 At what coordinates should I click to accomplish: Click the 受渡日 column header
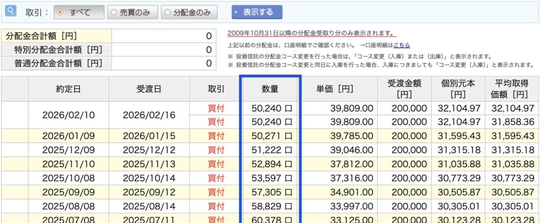pyautogui.click(x=149, y=89)
